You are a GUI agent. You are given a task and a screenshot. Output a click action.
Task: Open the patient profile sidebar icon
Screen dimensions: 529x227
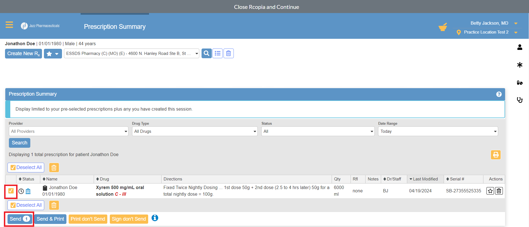[520, 47]
